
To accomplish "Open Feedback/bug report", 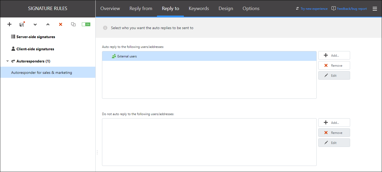I will (352, 8).
